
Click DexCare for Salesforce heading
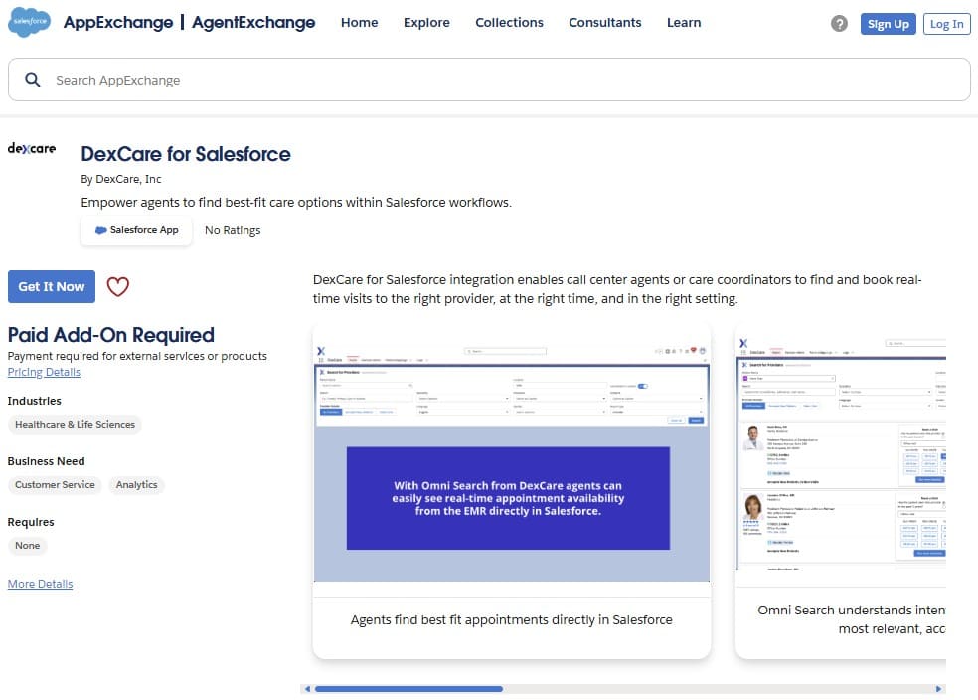pyautogui.click(x=186, y=154)
